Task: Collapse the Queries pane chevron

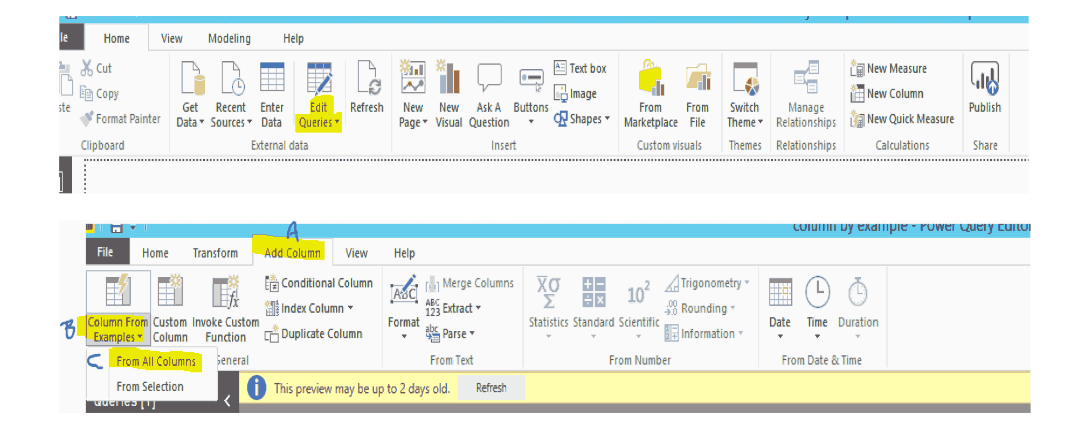Action: tap(227, 401)
